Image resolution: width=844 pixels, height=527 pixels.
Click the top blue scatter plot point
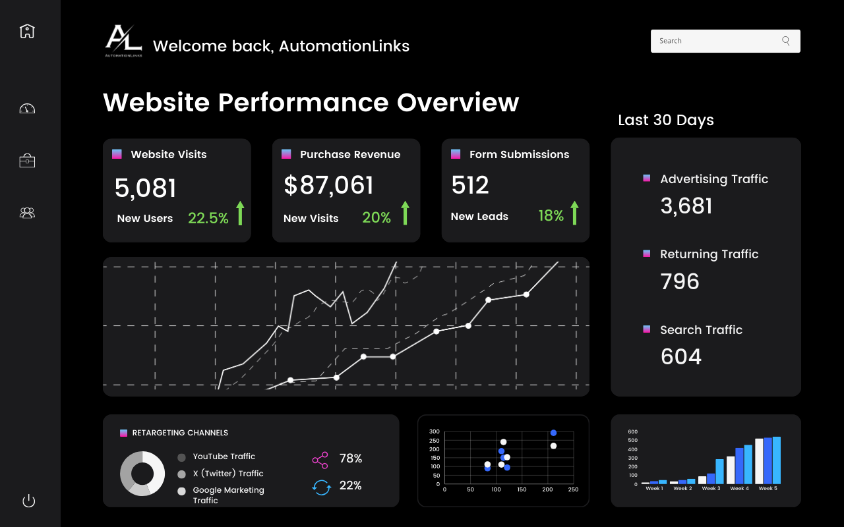tap(553, 433)
